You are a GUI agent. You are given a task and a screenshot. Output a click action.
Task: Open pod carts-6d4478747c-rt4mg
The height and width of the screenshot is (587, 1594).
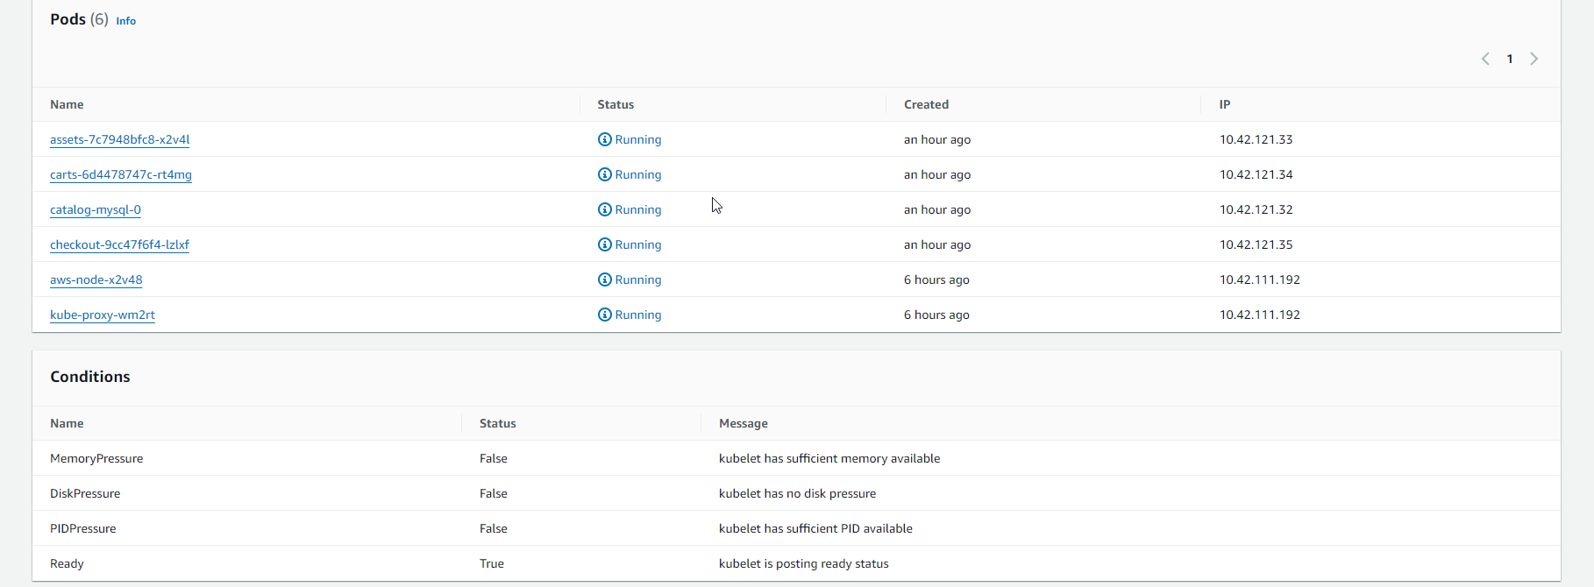121,174
